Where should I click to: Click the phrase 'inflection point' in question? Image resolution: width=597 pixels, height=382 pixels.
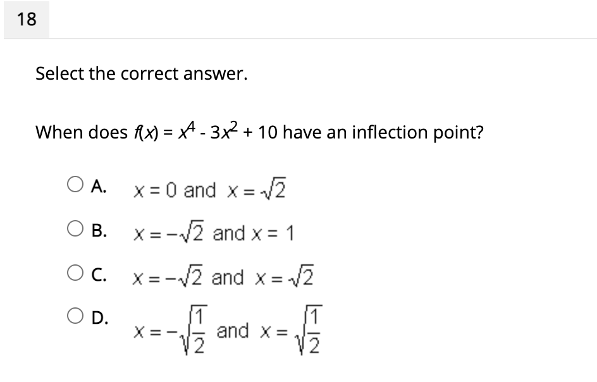(x=416, y=132)
